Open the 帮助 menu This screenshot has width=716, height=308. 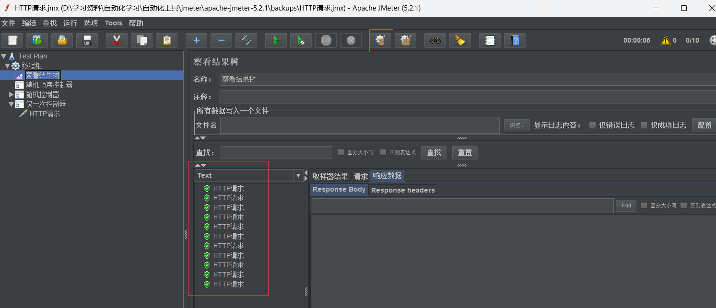tap(136, 23)
